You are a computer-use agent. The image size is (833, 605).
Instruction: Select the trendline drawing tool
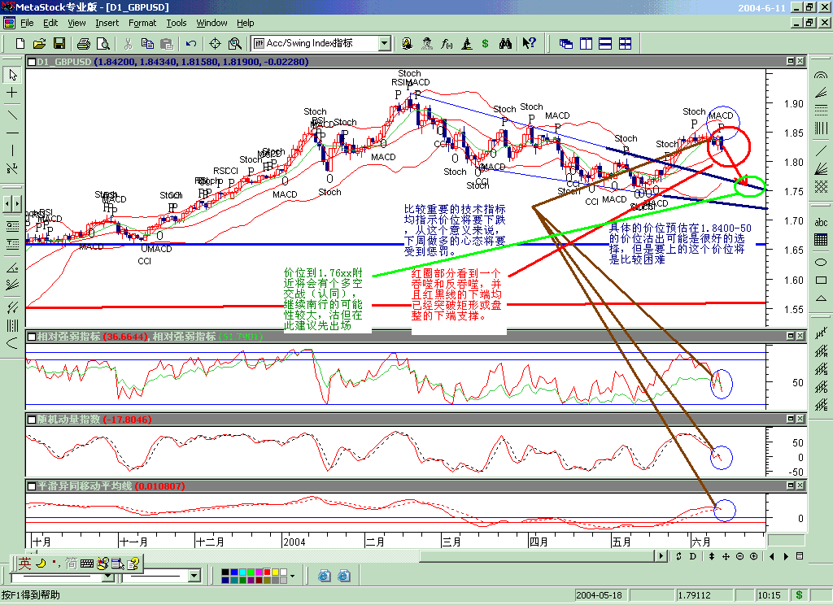pyautogui.click(x=12, y=113)
